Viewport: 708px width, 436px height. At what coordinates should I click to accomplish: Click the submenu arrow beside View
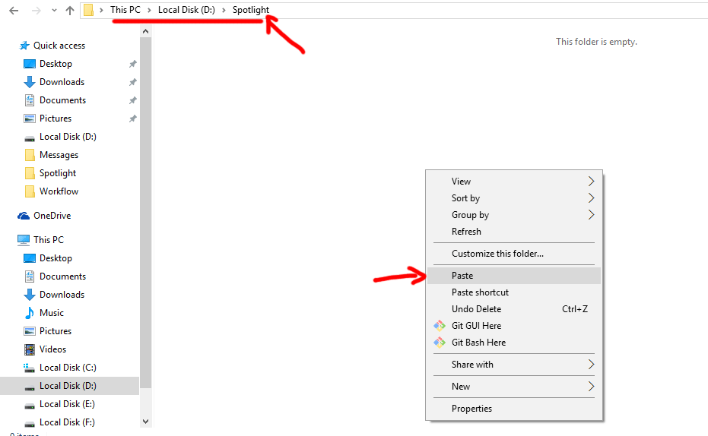click(x=591, y=182)
